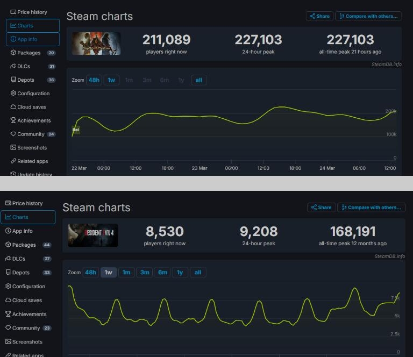Click the lower Achievements trophy icon
The height and width of the screenshot is (357, 413).
pos(8,314)
